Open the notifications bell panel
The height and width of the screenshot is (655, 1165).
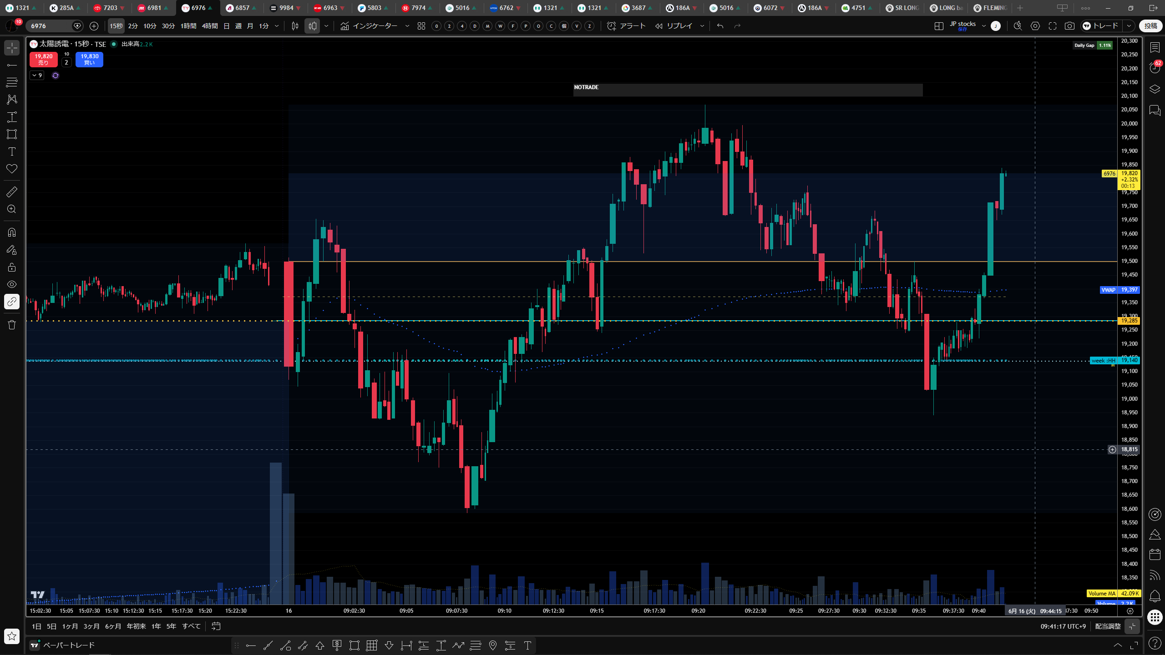[x=1155, y=596]
